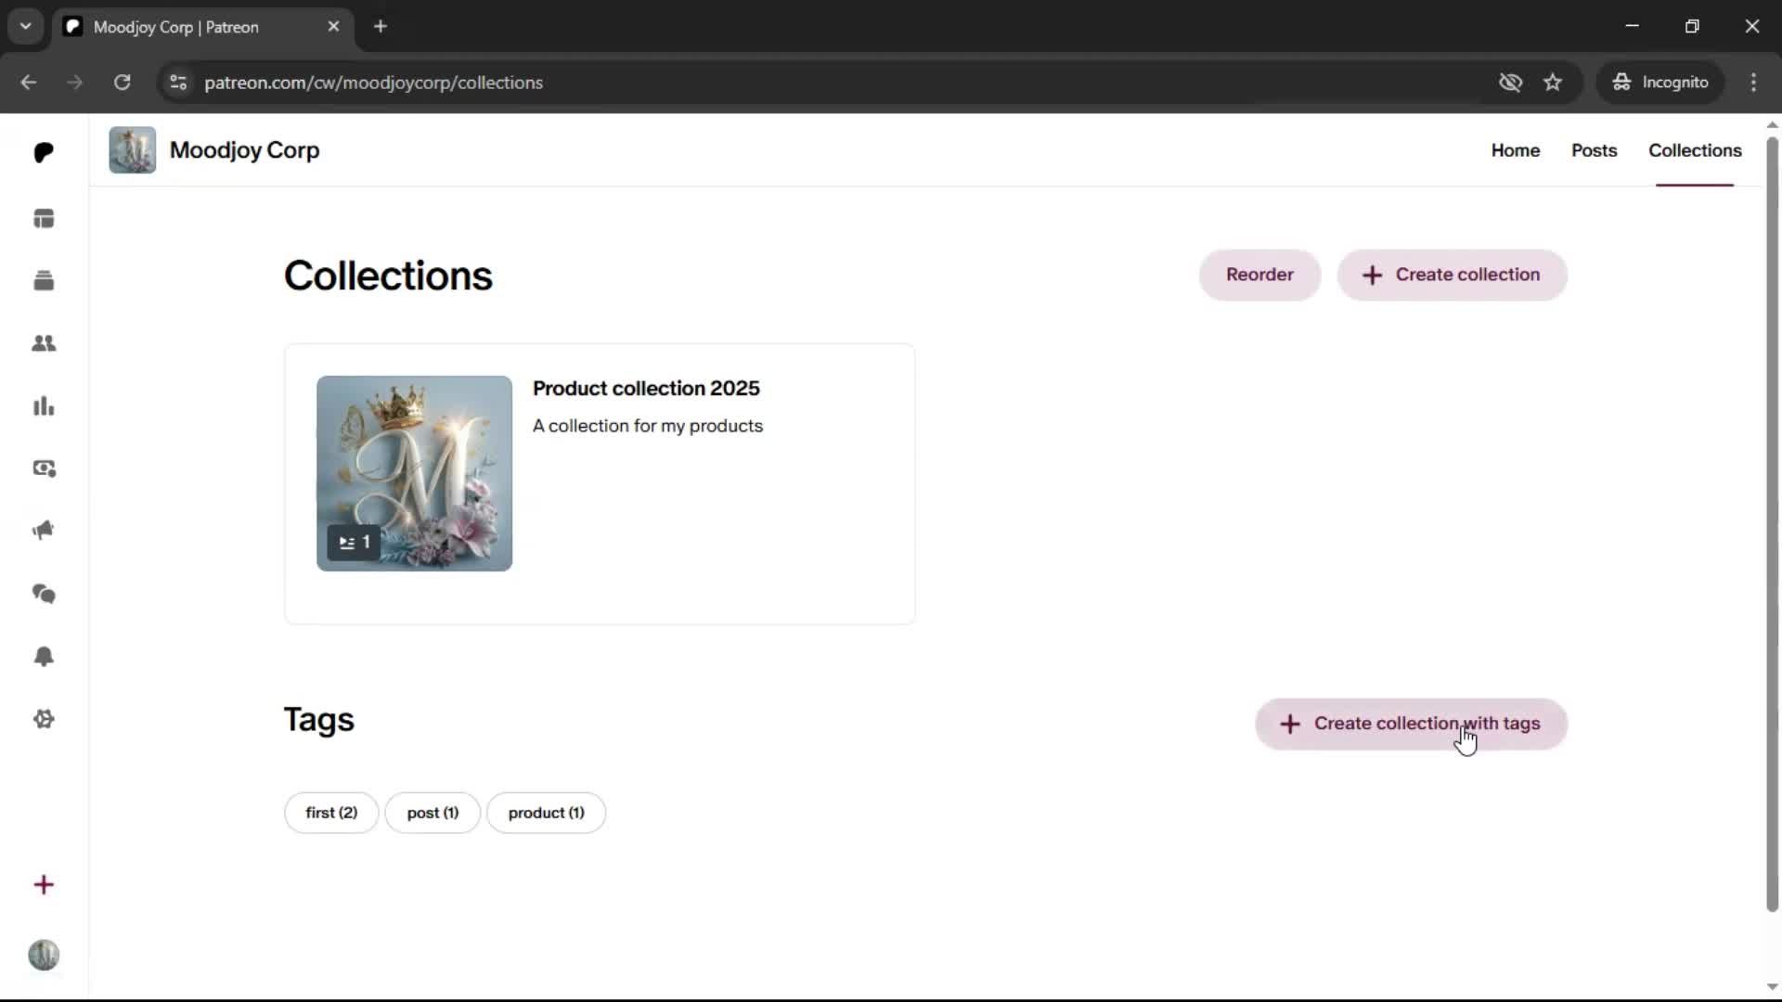Open the Notifications bell icon

pos(44,657)
